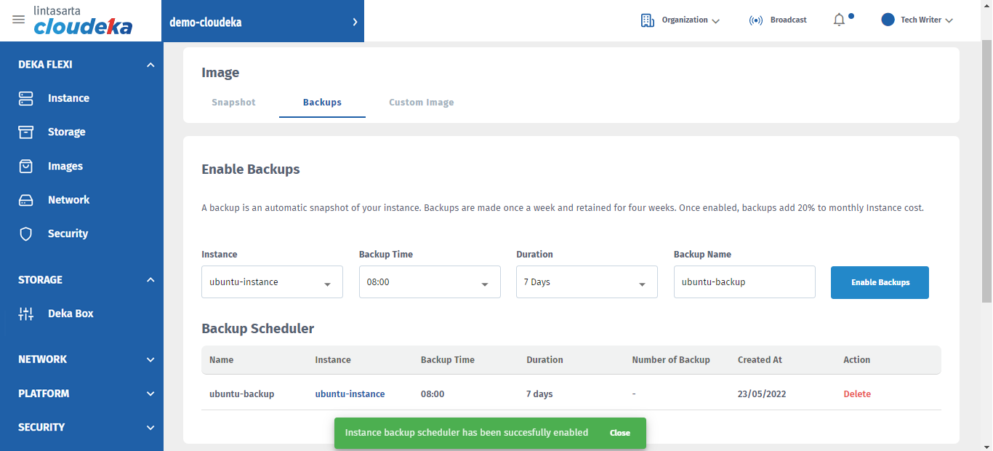993x451 pixels.
Task: Open notifications bell icon
Action: pos(839,20)
